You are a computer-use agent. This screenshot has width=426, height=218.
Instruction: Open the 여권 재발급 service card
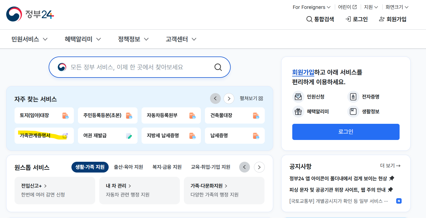pyautogui.click(x=108, y=136)
